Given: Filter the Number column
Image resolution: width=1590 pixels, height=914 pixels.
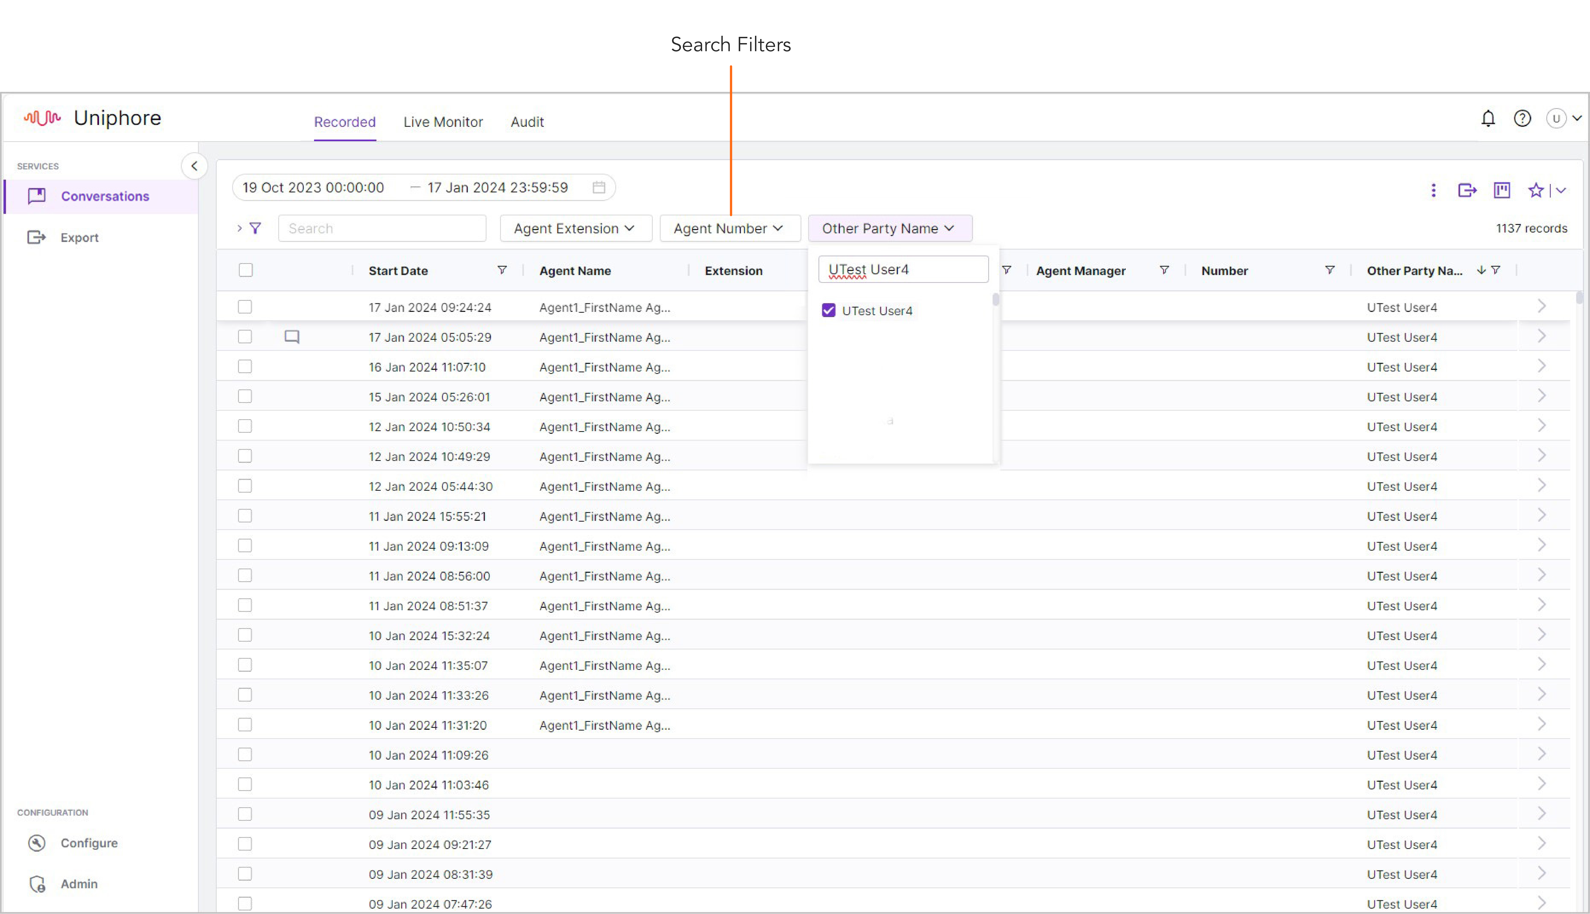Looking at the screenshot, I should [1329, 270].
